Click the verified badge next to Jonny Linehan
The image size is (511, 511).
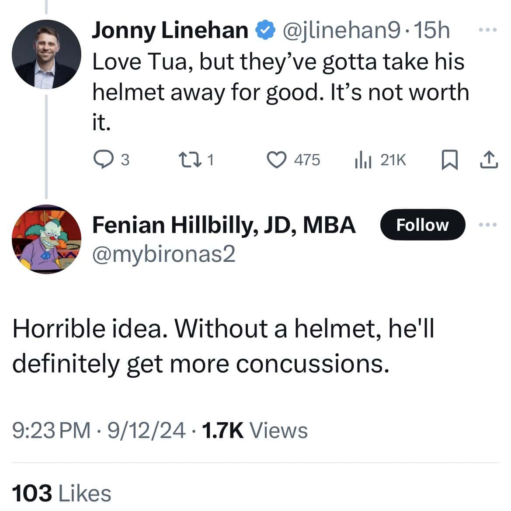(x=266, y=29)
